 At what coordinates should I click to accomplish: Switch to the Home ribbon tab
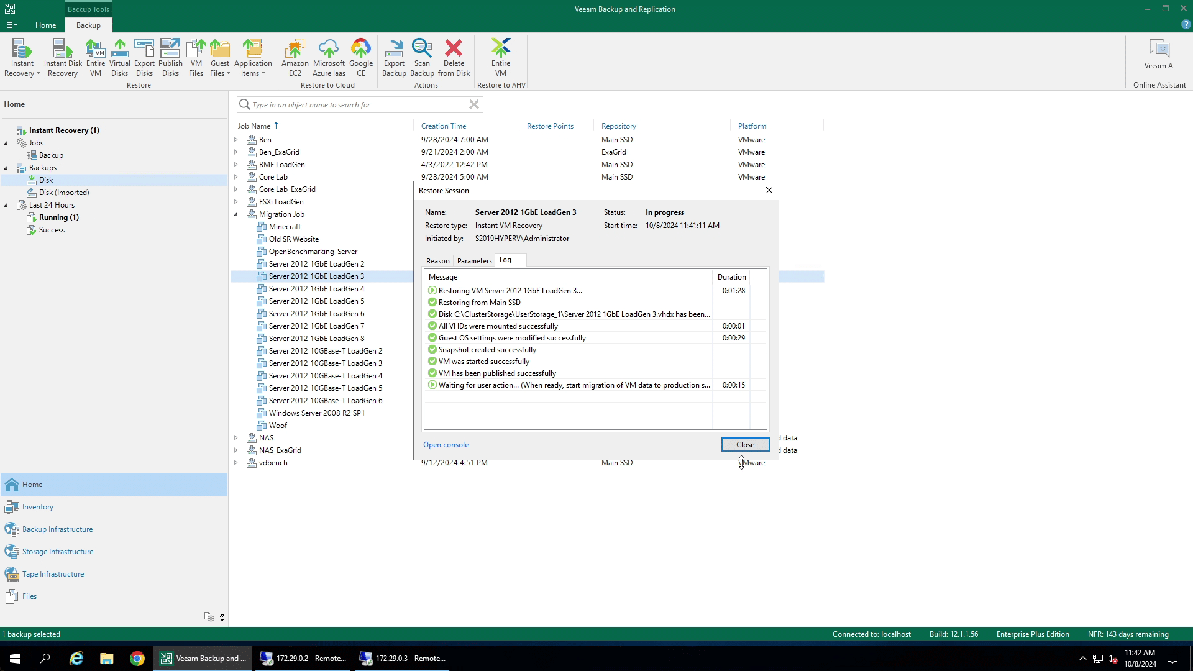coord(45,25)
